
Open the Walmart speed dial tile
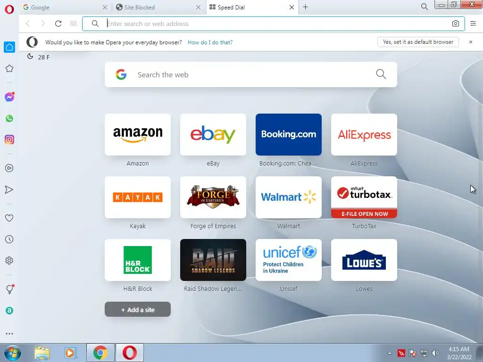pos(289,197)
